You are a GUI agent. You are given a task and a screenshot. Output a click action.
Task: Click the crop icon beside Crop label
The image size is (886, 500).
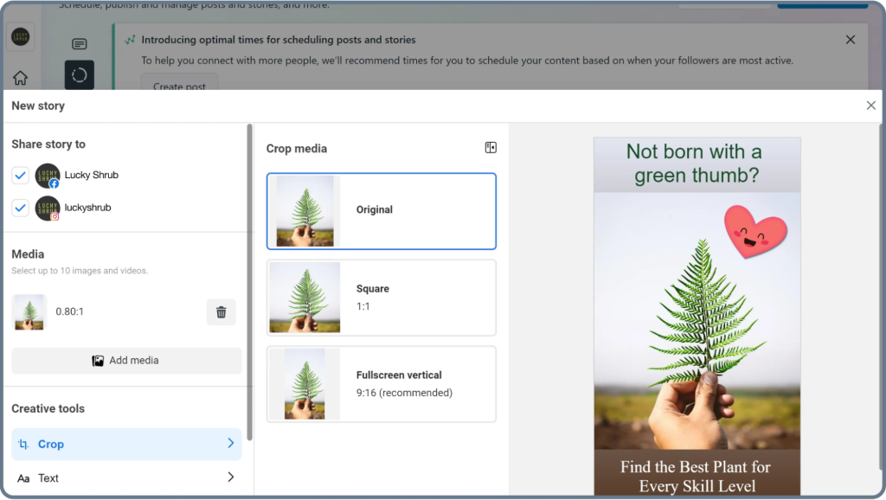[23, 444]
